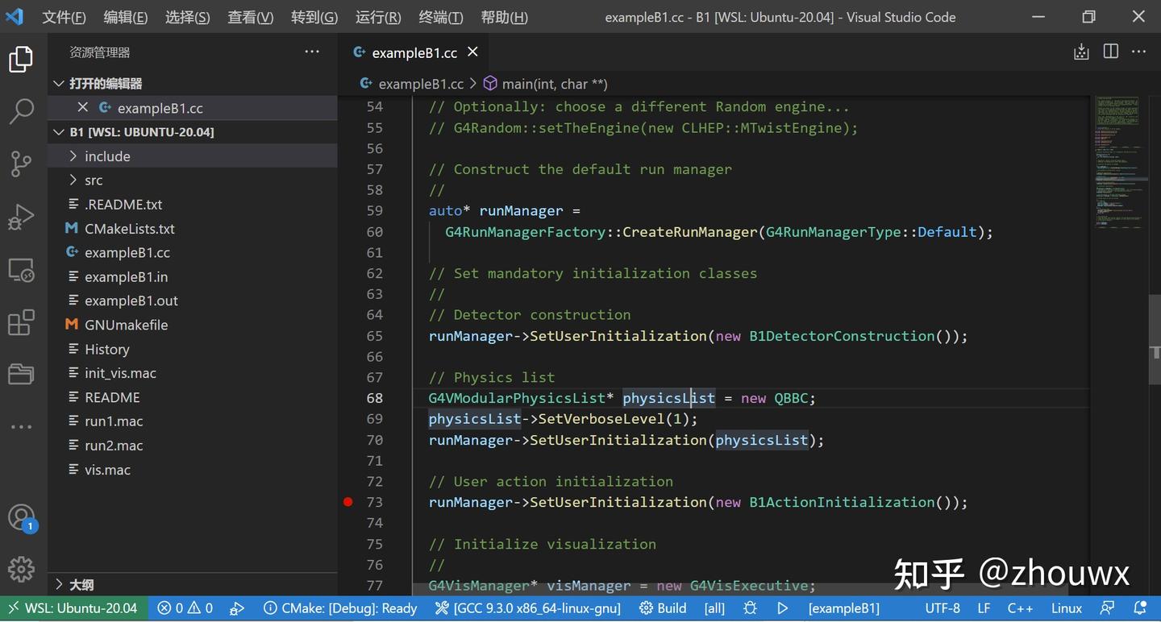
Task: Close the exampleB1.cc editor tab
Action: 473,52
